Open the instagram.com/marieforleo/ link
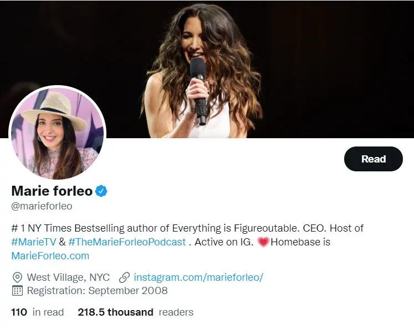 (x=198, y=277)
